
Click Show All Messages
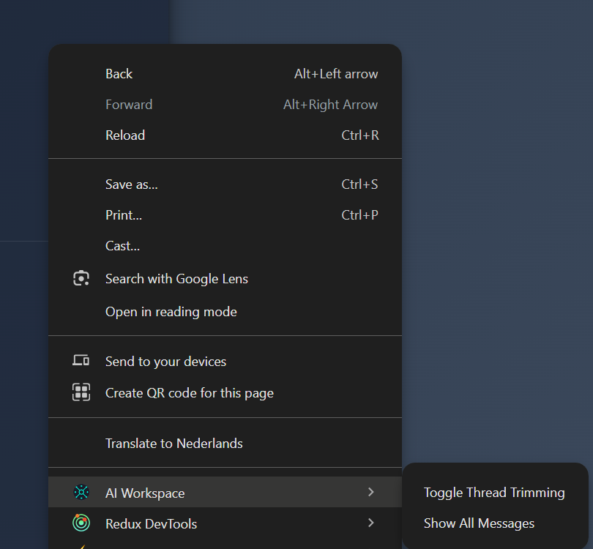pyautogui.click(x=478, y=523)
